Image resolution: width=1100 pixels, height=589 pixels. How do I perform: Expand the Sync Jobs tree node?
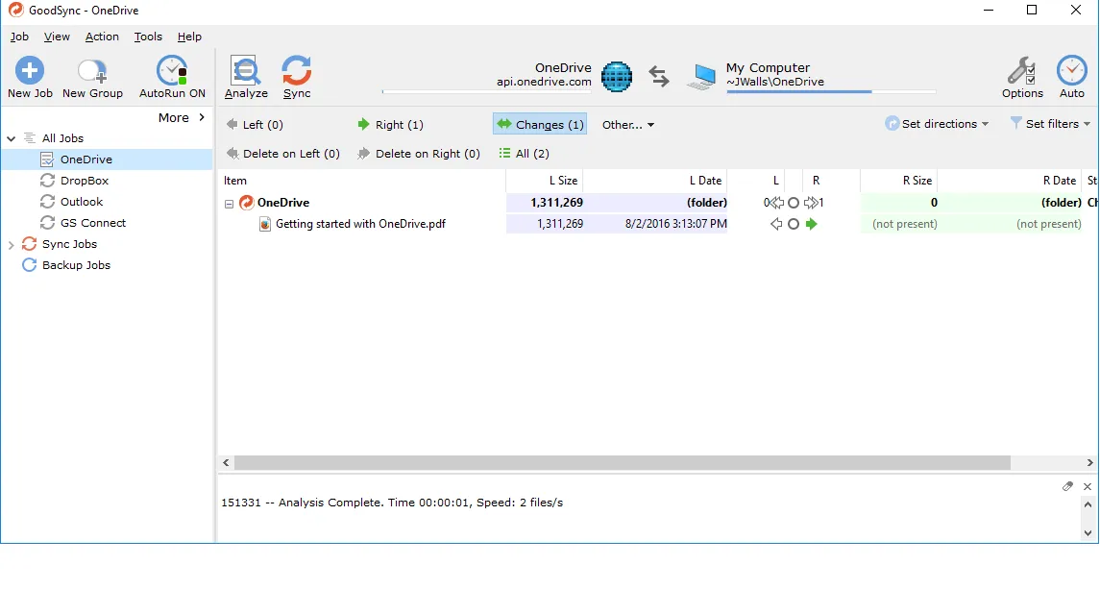pyautogui.click(x=11, y=244)
